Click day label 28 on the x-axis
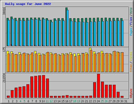This screenshot has width=134, height=104. 114,101
